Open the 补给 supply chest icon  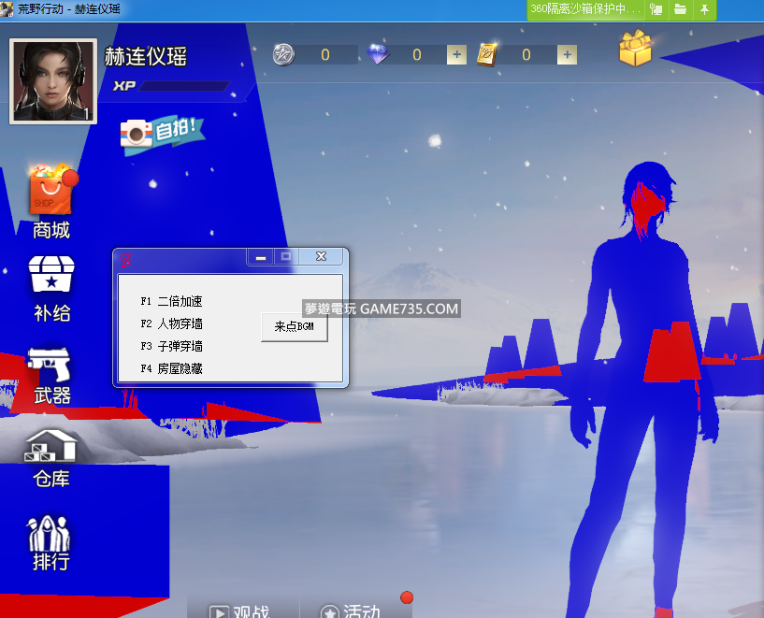[x=51, y=274]
